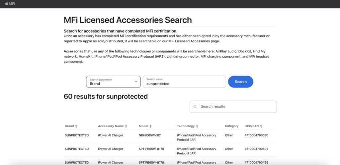Click the MFi Licensed Accessories Search heading
This screenshot has width=340, height=165.
point(127,20)
